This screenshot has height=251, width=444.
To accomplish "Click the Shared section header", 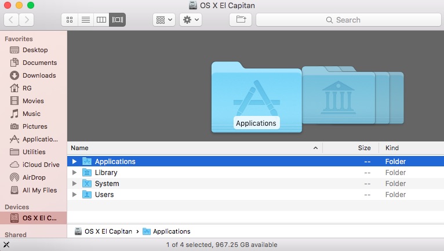I will tap(16, 235).
